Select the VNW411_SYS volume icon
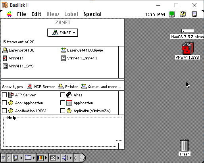The height and width of the screenshot is (163, 204). [5, 66]
